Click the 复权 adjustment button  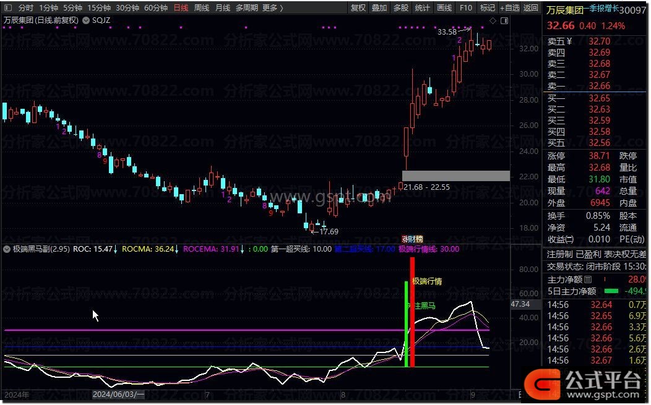click(358, 8)
